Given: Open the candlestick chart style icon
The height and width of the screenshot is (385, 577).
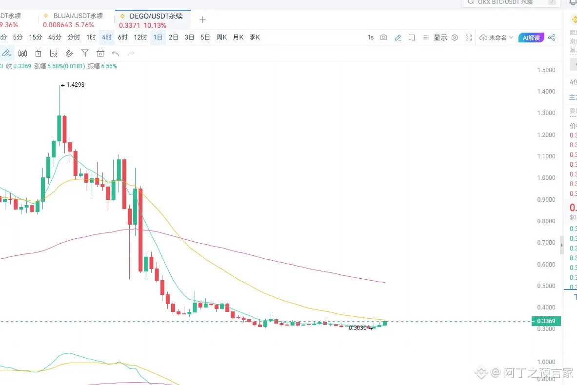Looking at the screenshot, I should click(22, 53).
